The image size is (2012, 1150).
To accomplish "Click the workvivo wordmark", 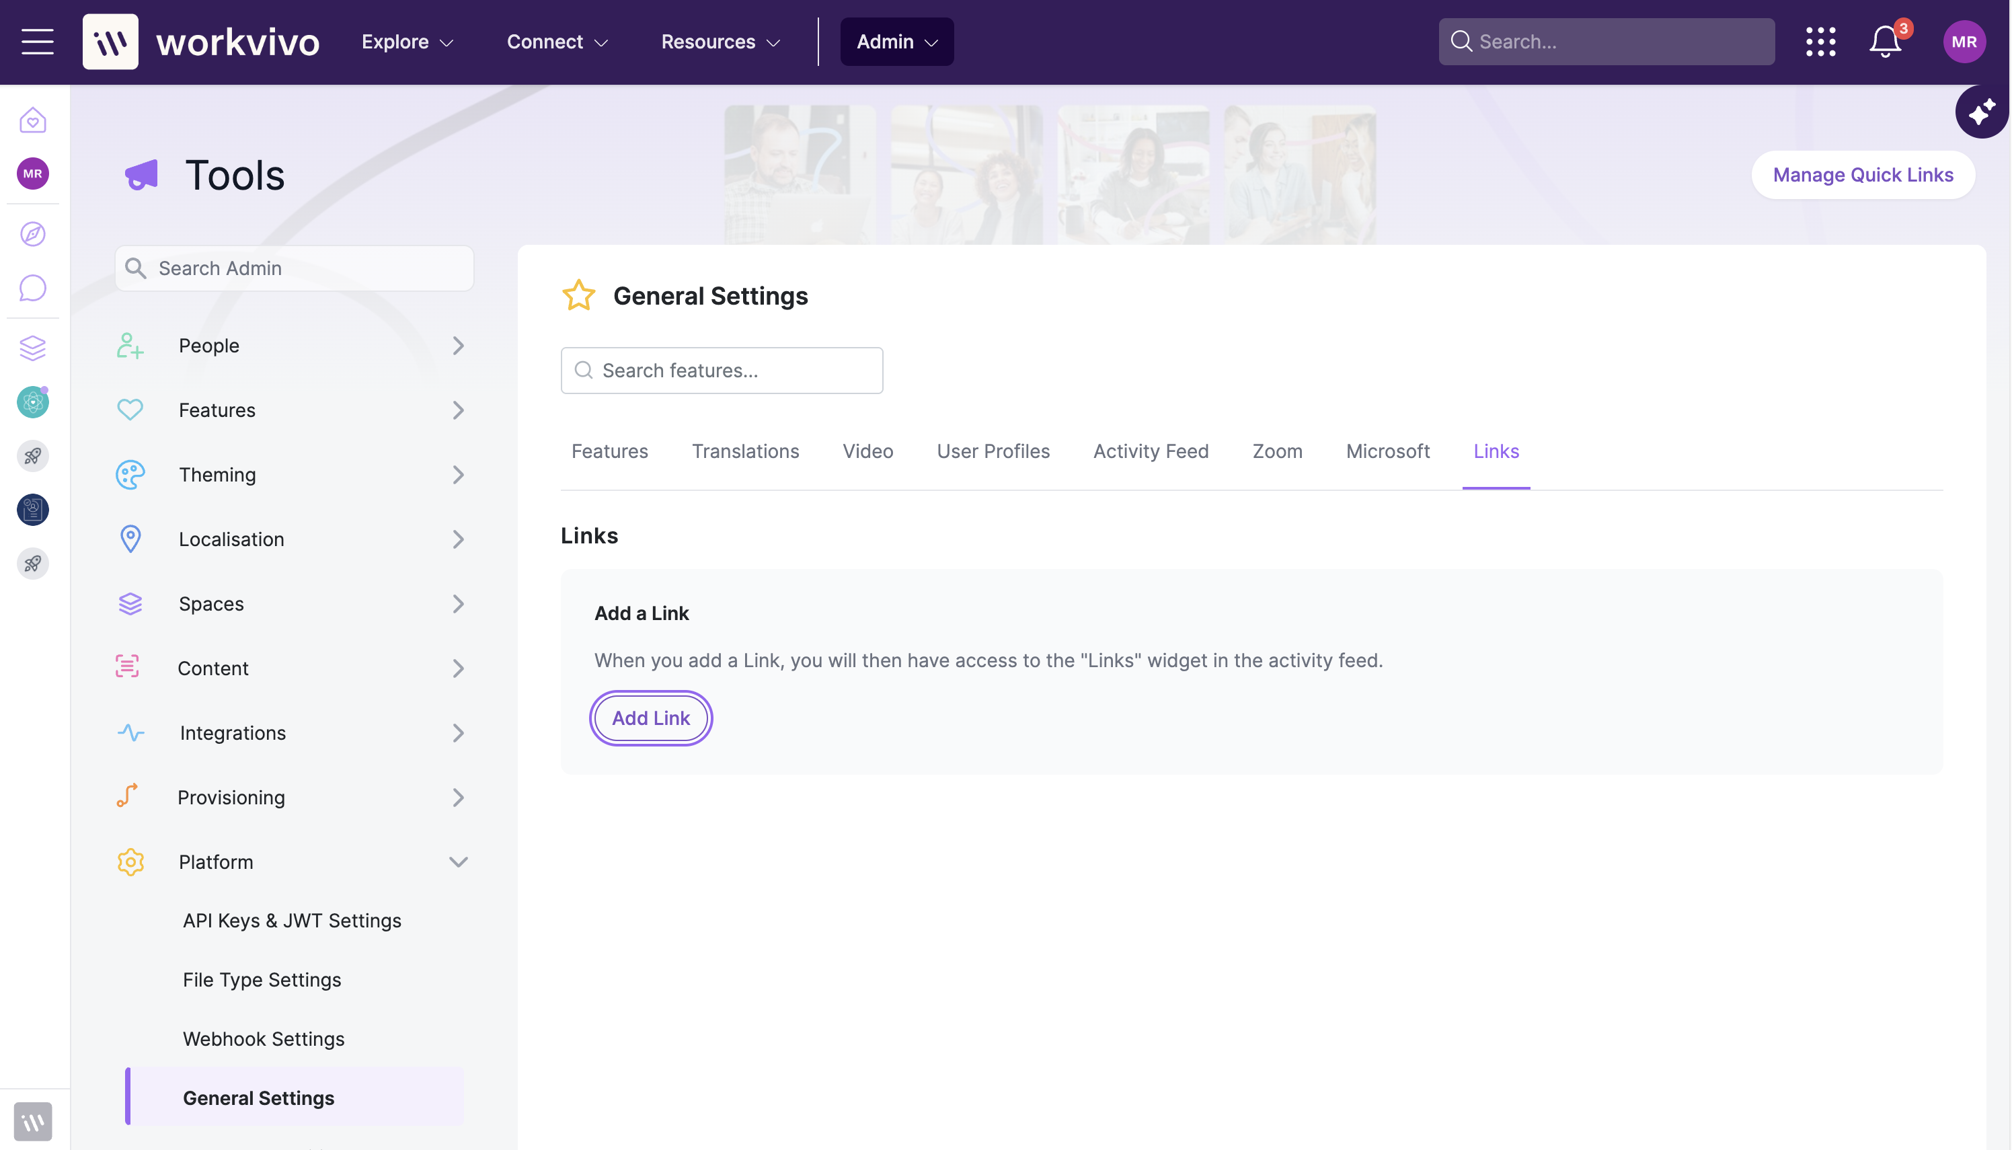I will tap(237, 42).
